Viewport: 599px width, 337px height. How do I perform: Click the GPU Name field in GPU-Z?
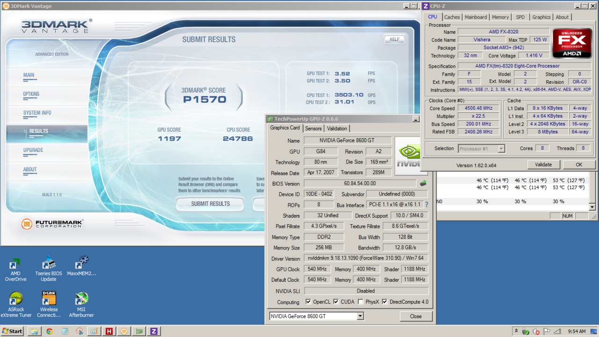pos(348,140)
